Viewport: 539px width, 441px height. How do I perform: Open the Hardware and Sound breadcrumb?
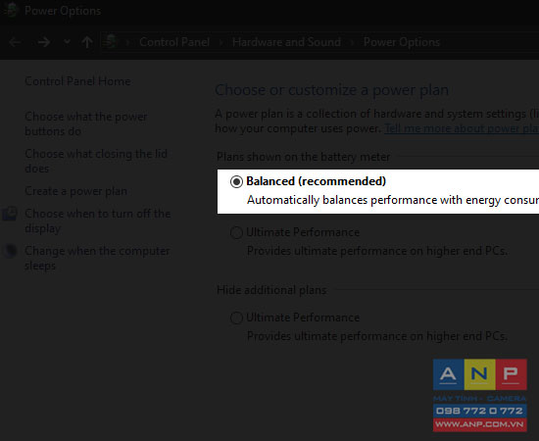coord(286,42)
